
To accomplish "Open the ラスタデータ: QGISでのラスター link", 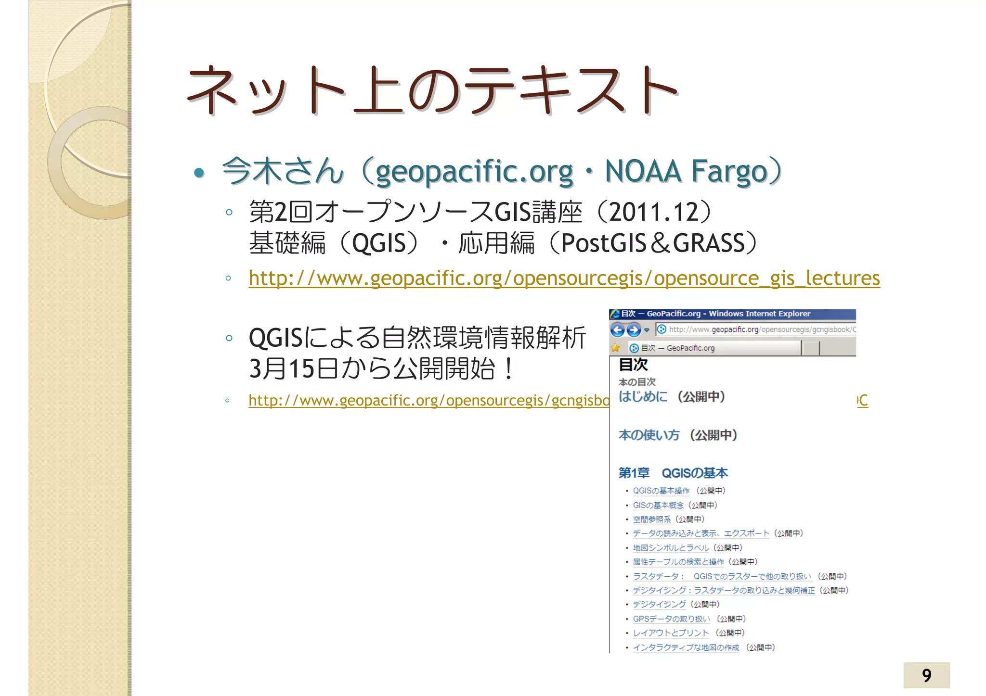I will coord(722,576).
